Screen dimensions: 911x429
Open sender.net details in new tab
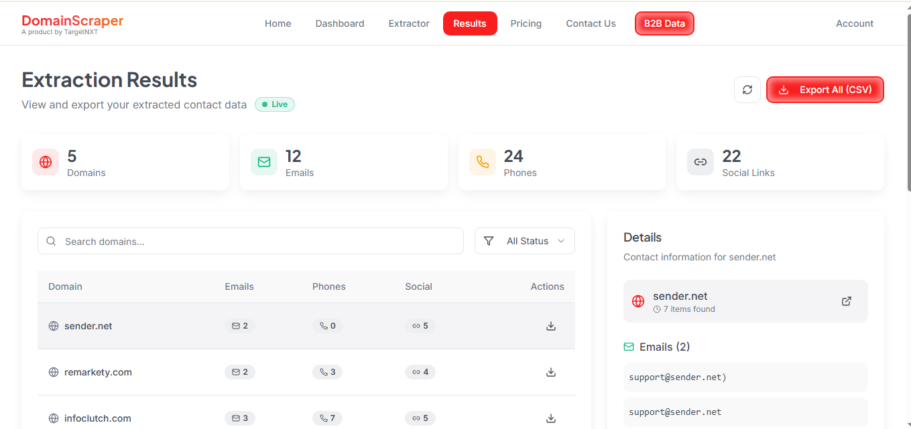point(846,301)
